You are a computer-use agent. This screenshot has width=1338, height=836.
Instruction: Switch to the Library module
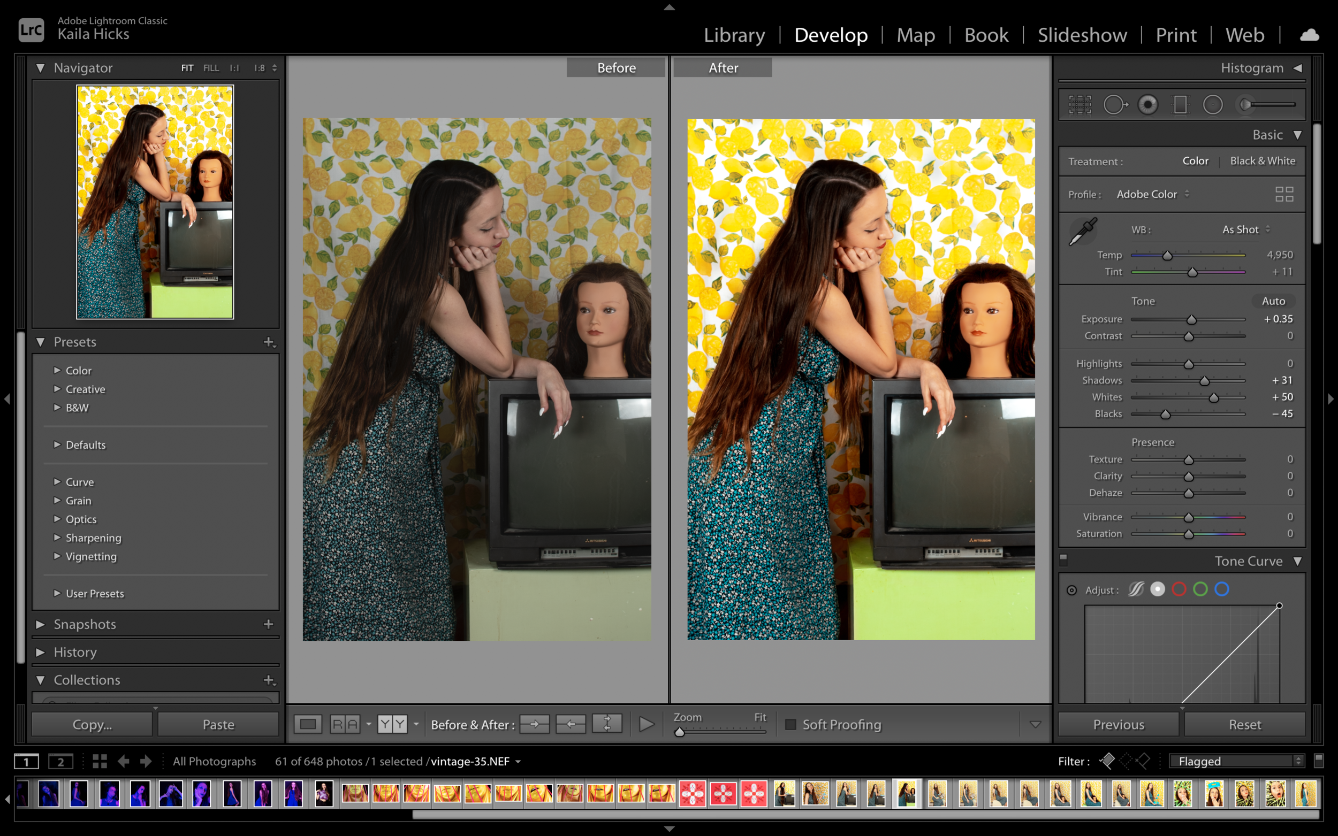[x=734, y=35]
